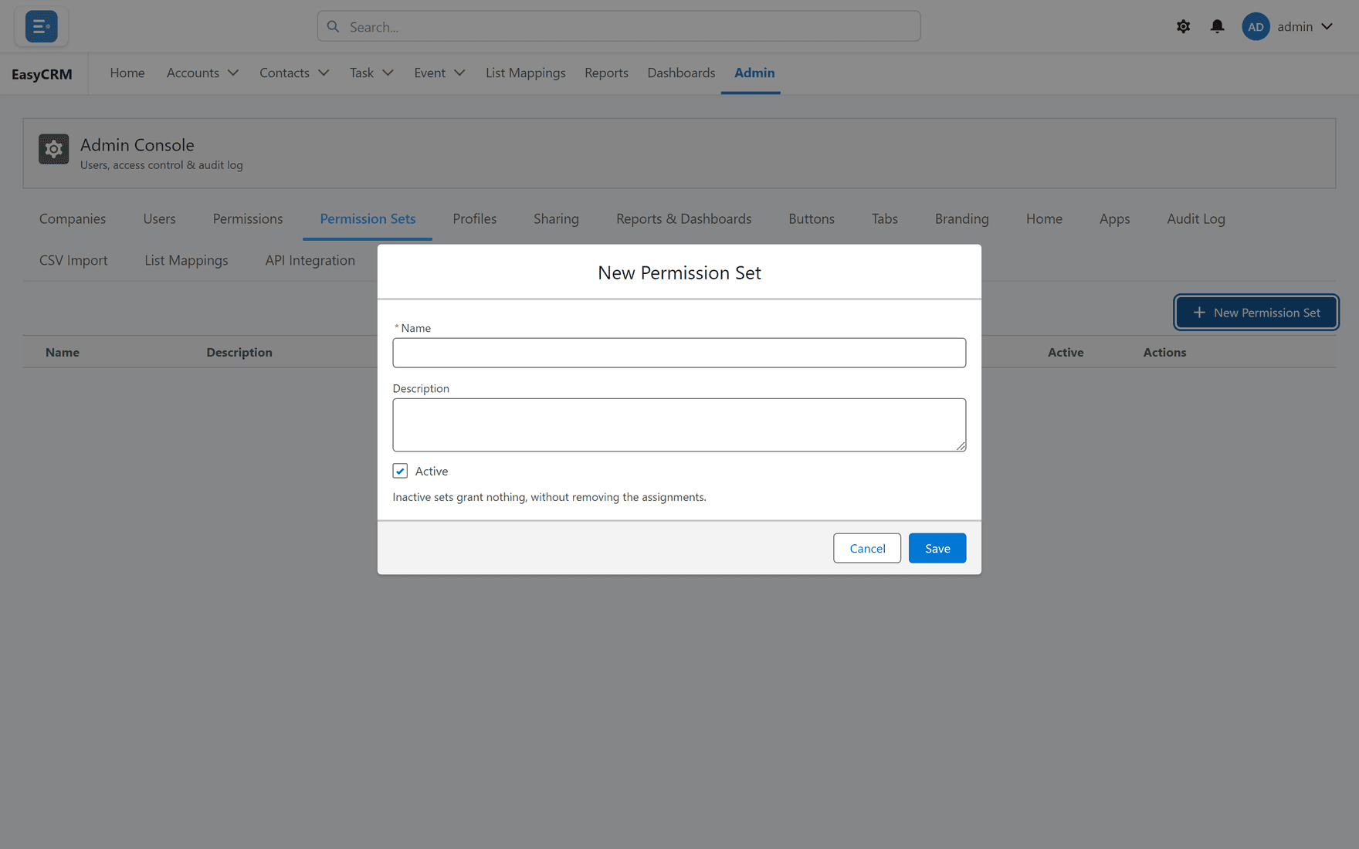Image resolution: width=1359 pixels, height=849 pixels.
Task: Open the Reports nav item
Action: pos(606,73)
